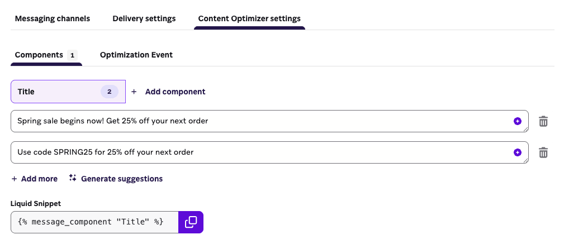This screenshot has height=244, width=564.
Task: Delete the Spring sale title variant
Action: 543,121
